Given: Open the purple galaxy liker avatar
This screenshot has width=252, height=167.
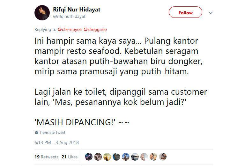Looking at the screenshot, I should 89,157.
